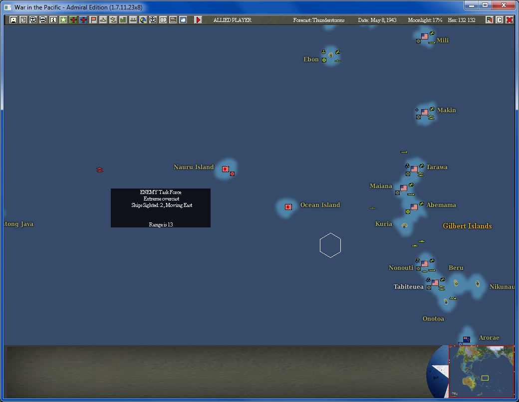Click the 'C' icon at toolbar right
The image size is (519, 402).
(x=499, y=20)
